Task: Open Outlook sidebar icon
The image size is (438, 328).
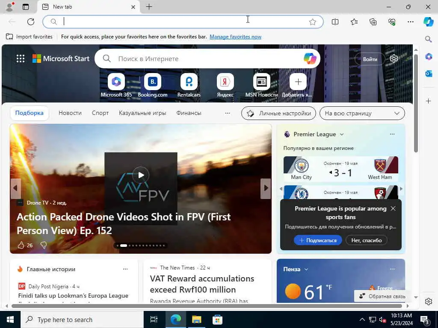Action: [429, 73]
